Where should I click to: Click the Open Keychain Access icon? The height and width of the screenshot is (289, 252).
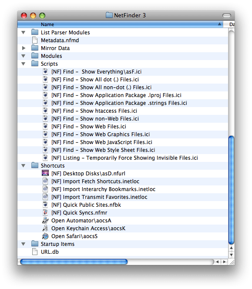[45, 228]
